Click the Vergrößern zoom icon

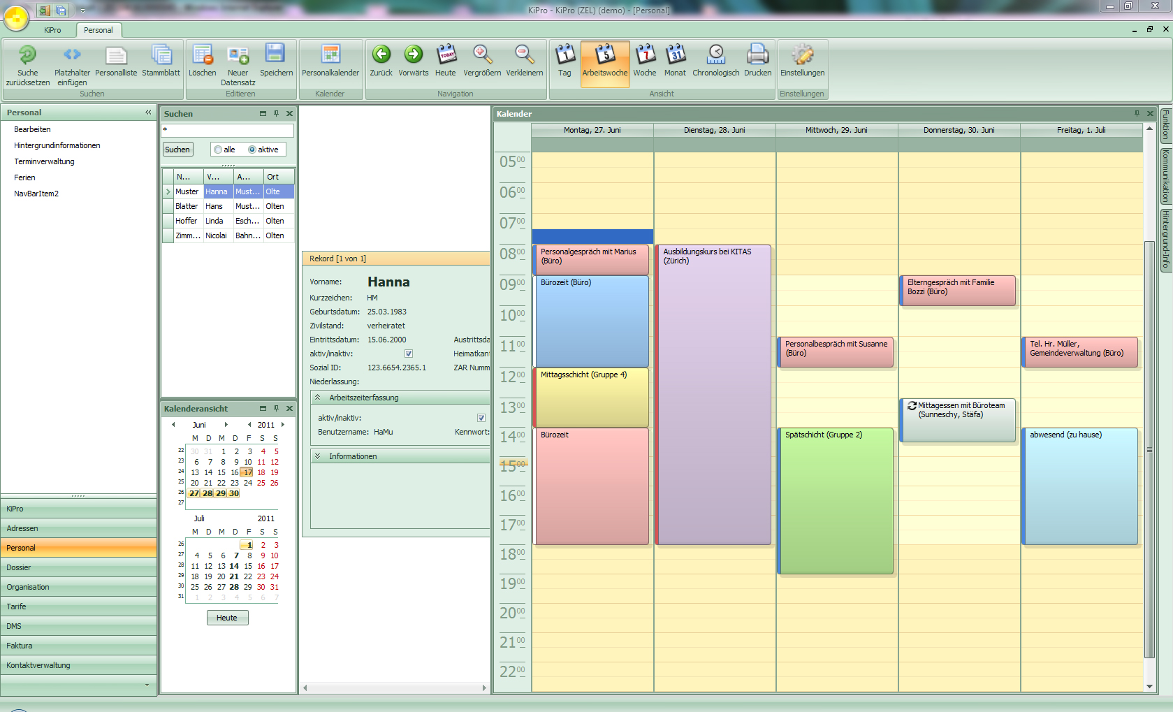point(482,55)
